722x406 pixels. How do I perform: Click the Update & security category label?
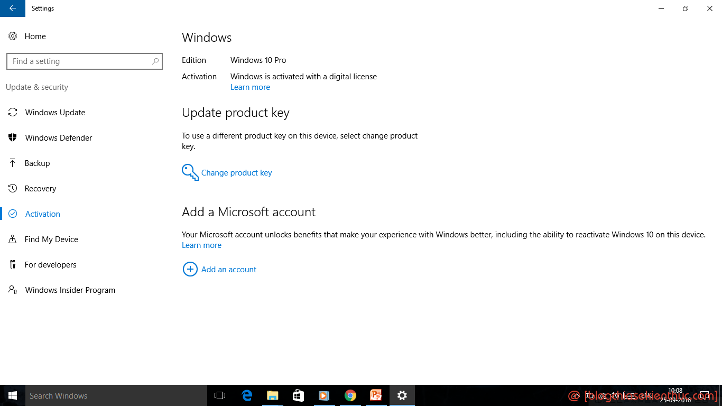coord(37,87)
